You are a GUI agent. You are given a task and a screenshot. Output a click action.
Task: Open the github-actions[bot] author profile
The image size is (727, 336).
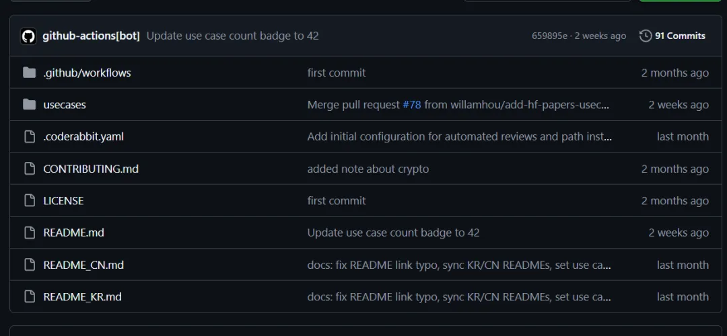point(91,36)
